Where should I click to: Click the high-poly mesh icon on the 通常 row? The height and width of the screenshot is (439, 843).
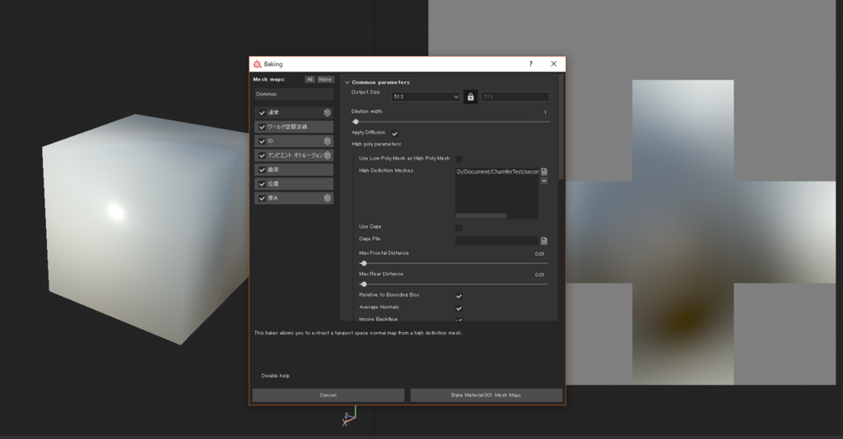tap(327, 113)
